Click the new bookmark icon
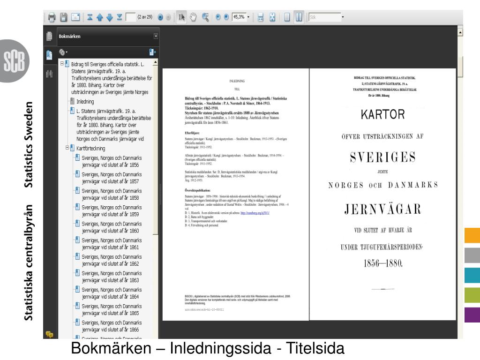Image resolution: width=480 pixels, height=360 pixels. pos(152,52)
